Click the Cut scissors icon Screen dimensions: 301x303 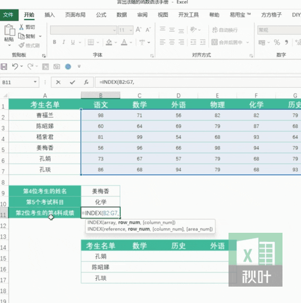[21, 27]
